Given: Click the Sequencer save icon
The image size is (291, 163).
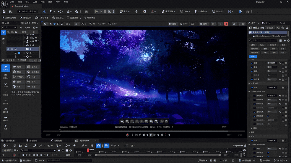Looking at the screenshot, I should tap(14, 146).
